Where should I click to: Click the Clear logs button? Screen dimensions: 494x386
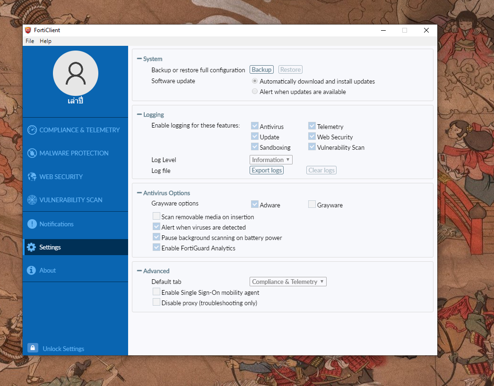point(321,170)
